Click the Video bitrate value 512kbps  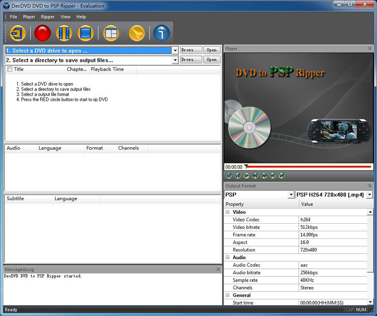pos(309,227)
